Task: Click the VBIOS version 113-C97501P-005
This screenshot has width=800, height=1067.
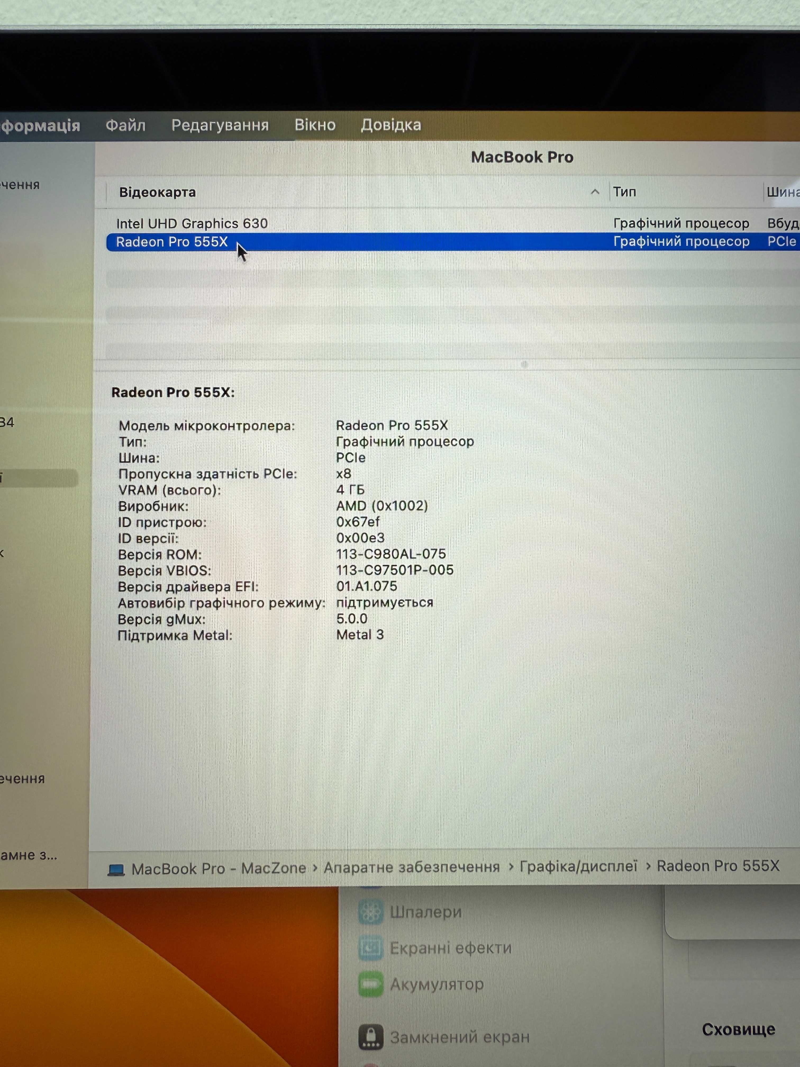Action: 395,570
